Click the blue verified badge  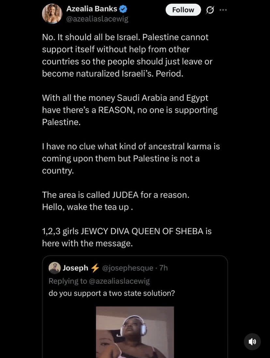(123, 9)
